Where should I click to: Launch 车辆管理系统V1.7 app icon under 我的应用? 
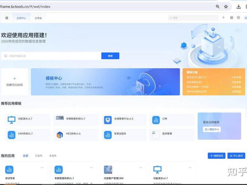(59, 170)
